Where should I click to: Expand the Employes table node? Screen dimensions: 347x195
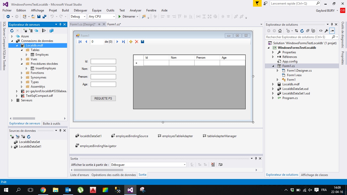[26, 55]
